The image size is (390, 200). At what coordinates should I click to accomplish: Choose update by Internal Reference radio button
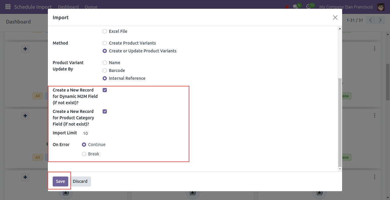[105, 78]
